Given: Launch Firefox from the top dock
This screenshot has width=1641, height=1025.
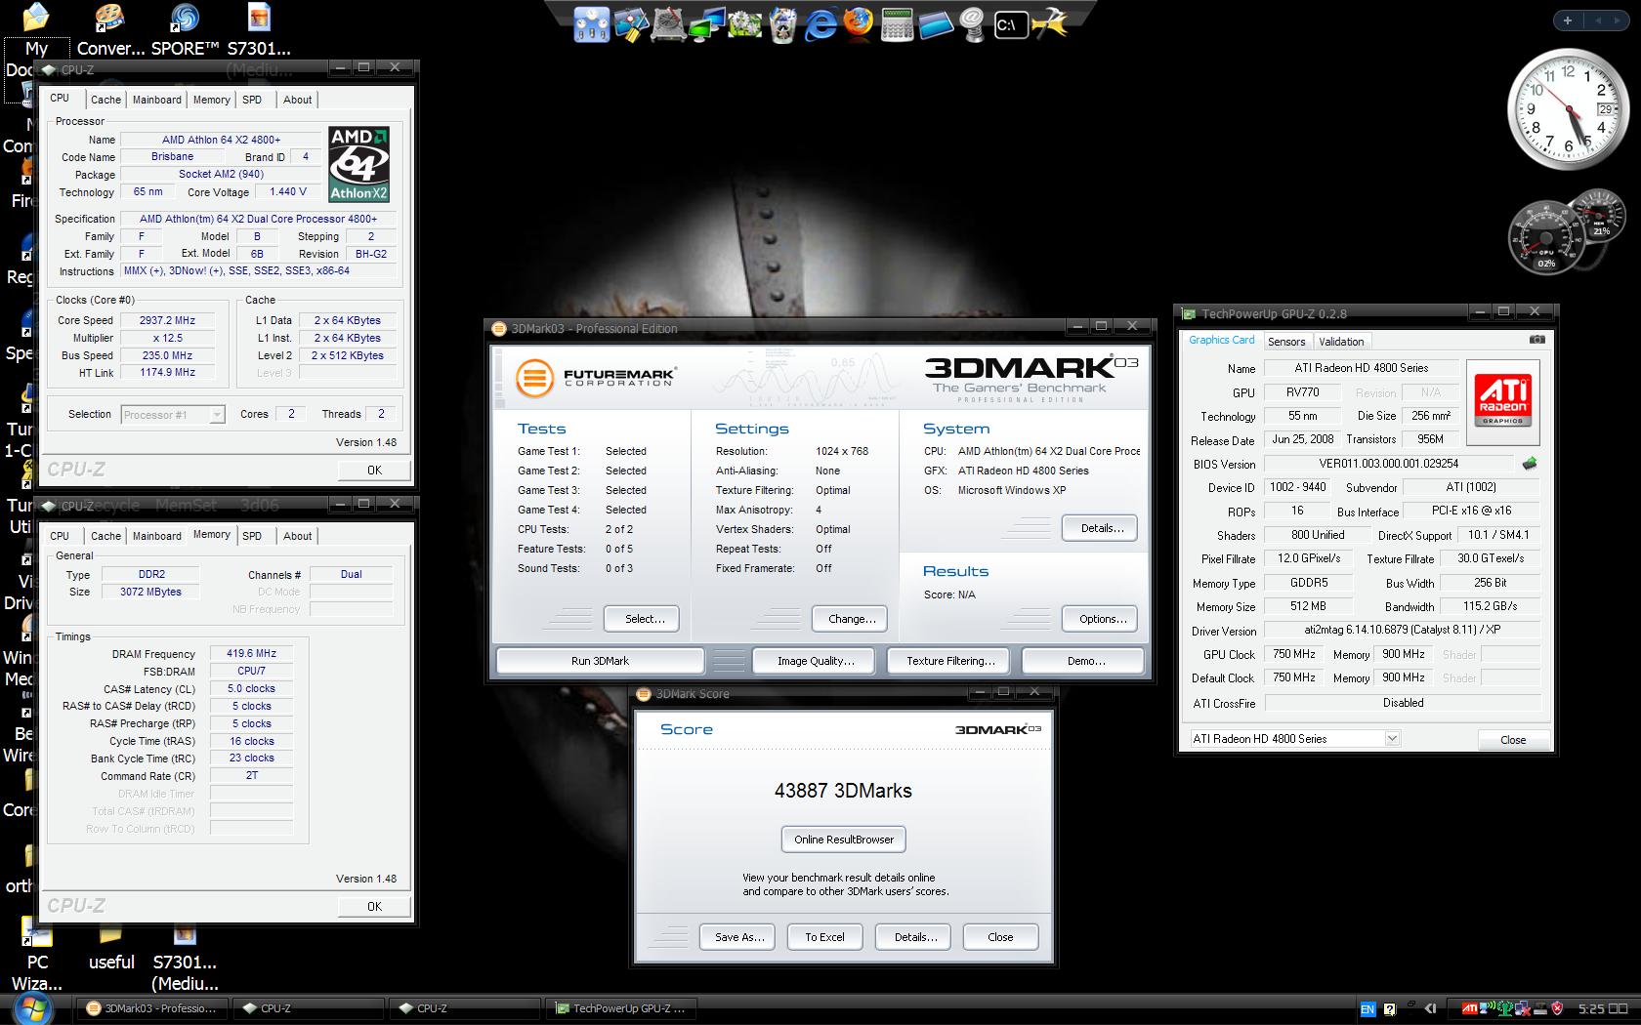Looking at the screenshot, I should (x=858, y=23).
